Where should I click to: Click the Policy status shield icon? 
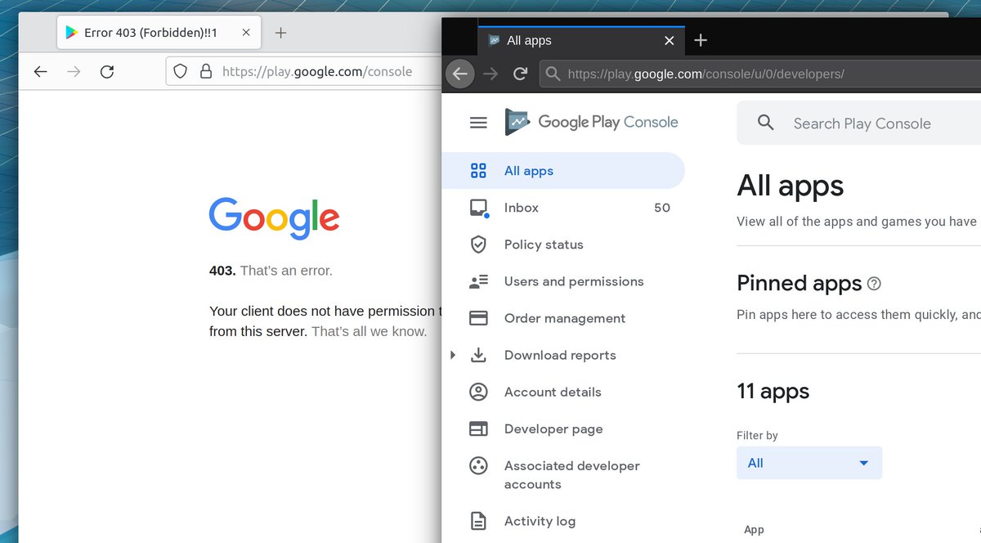(x=478, y=245)
